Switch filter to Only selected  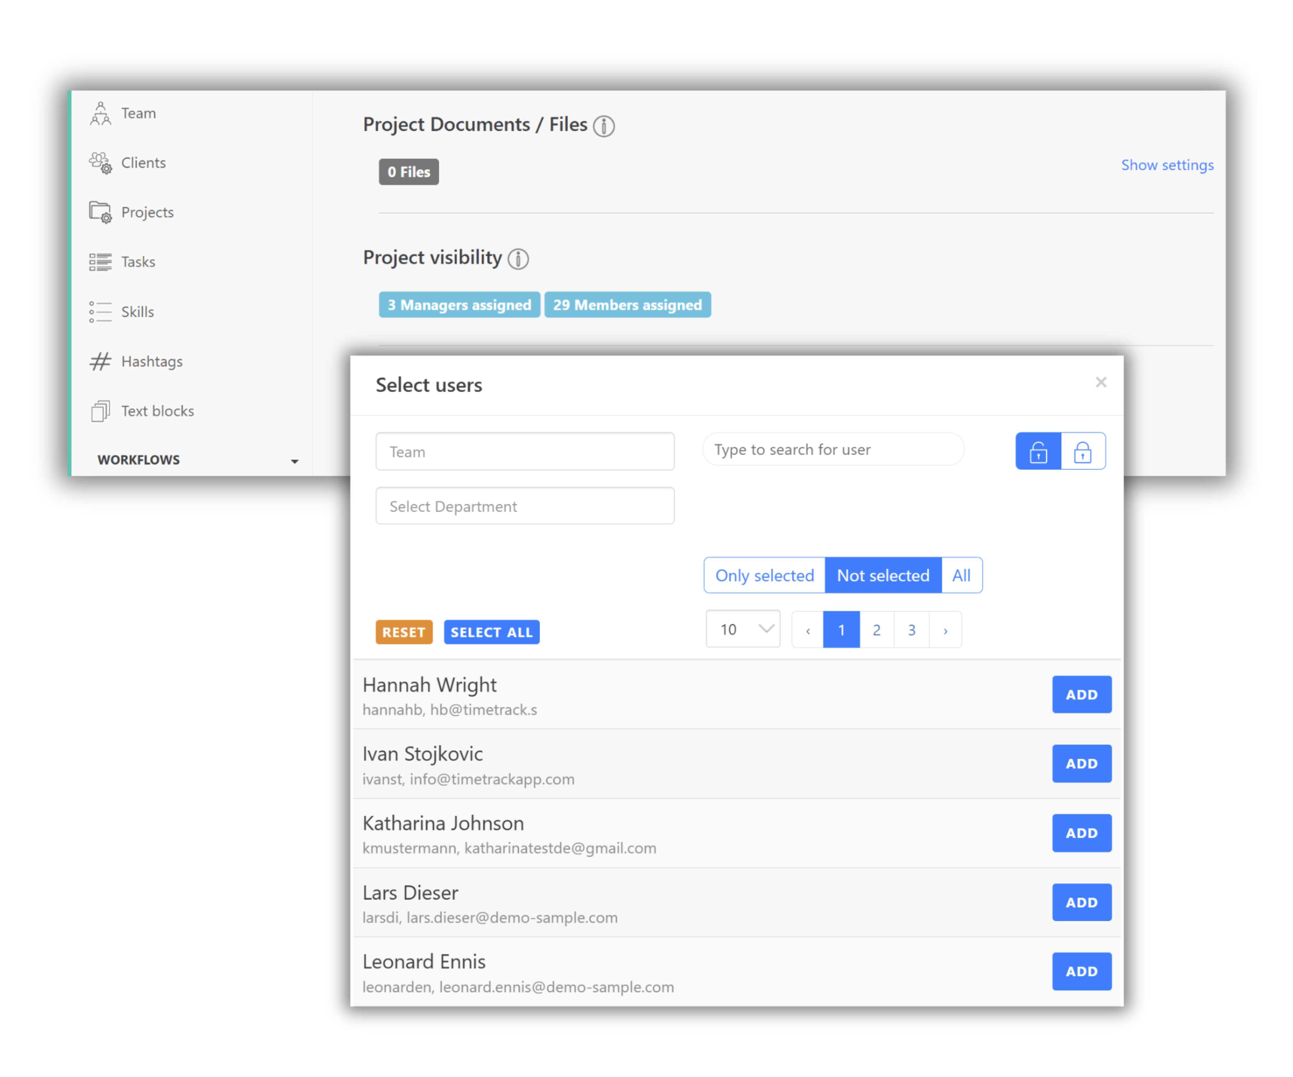coord(764,576)
